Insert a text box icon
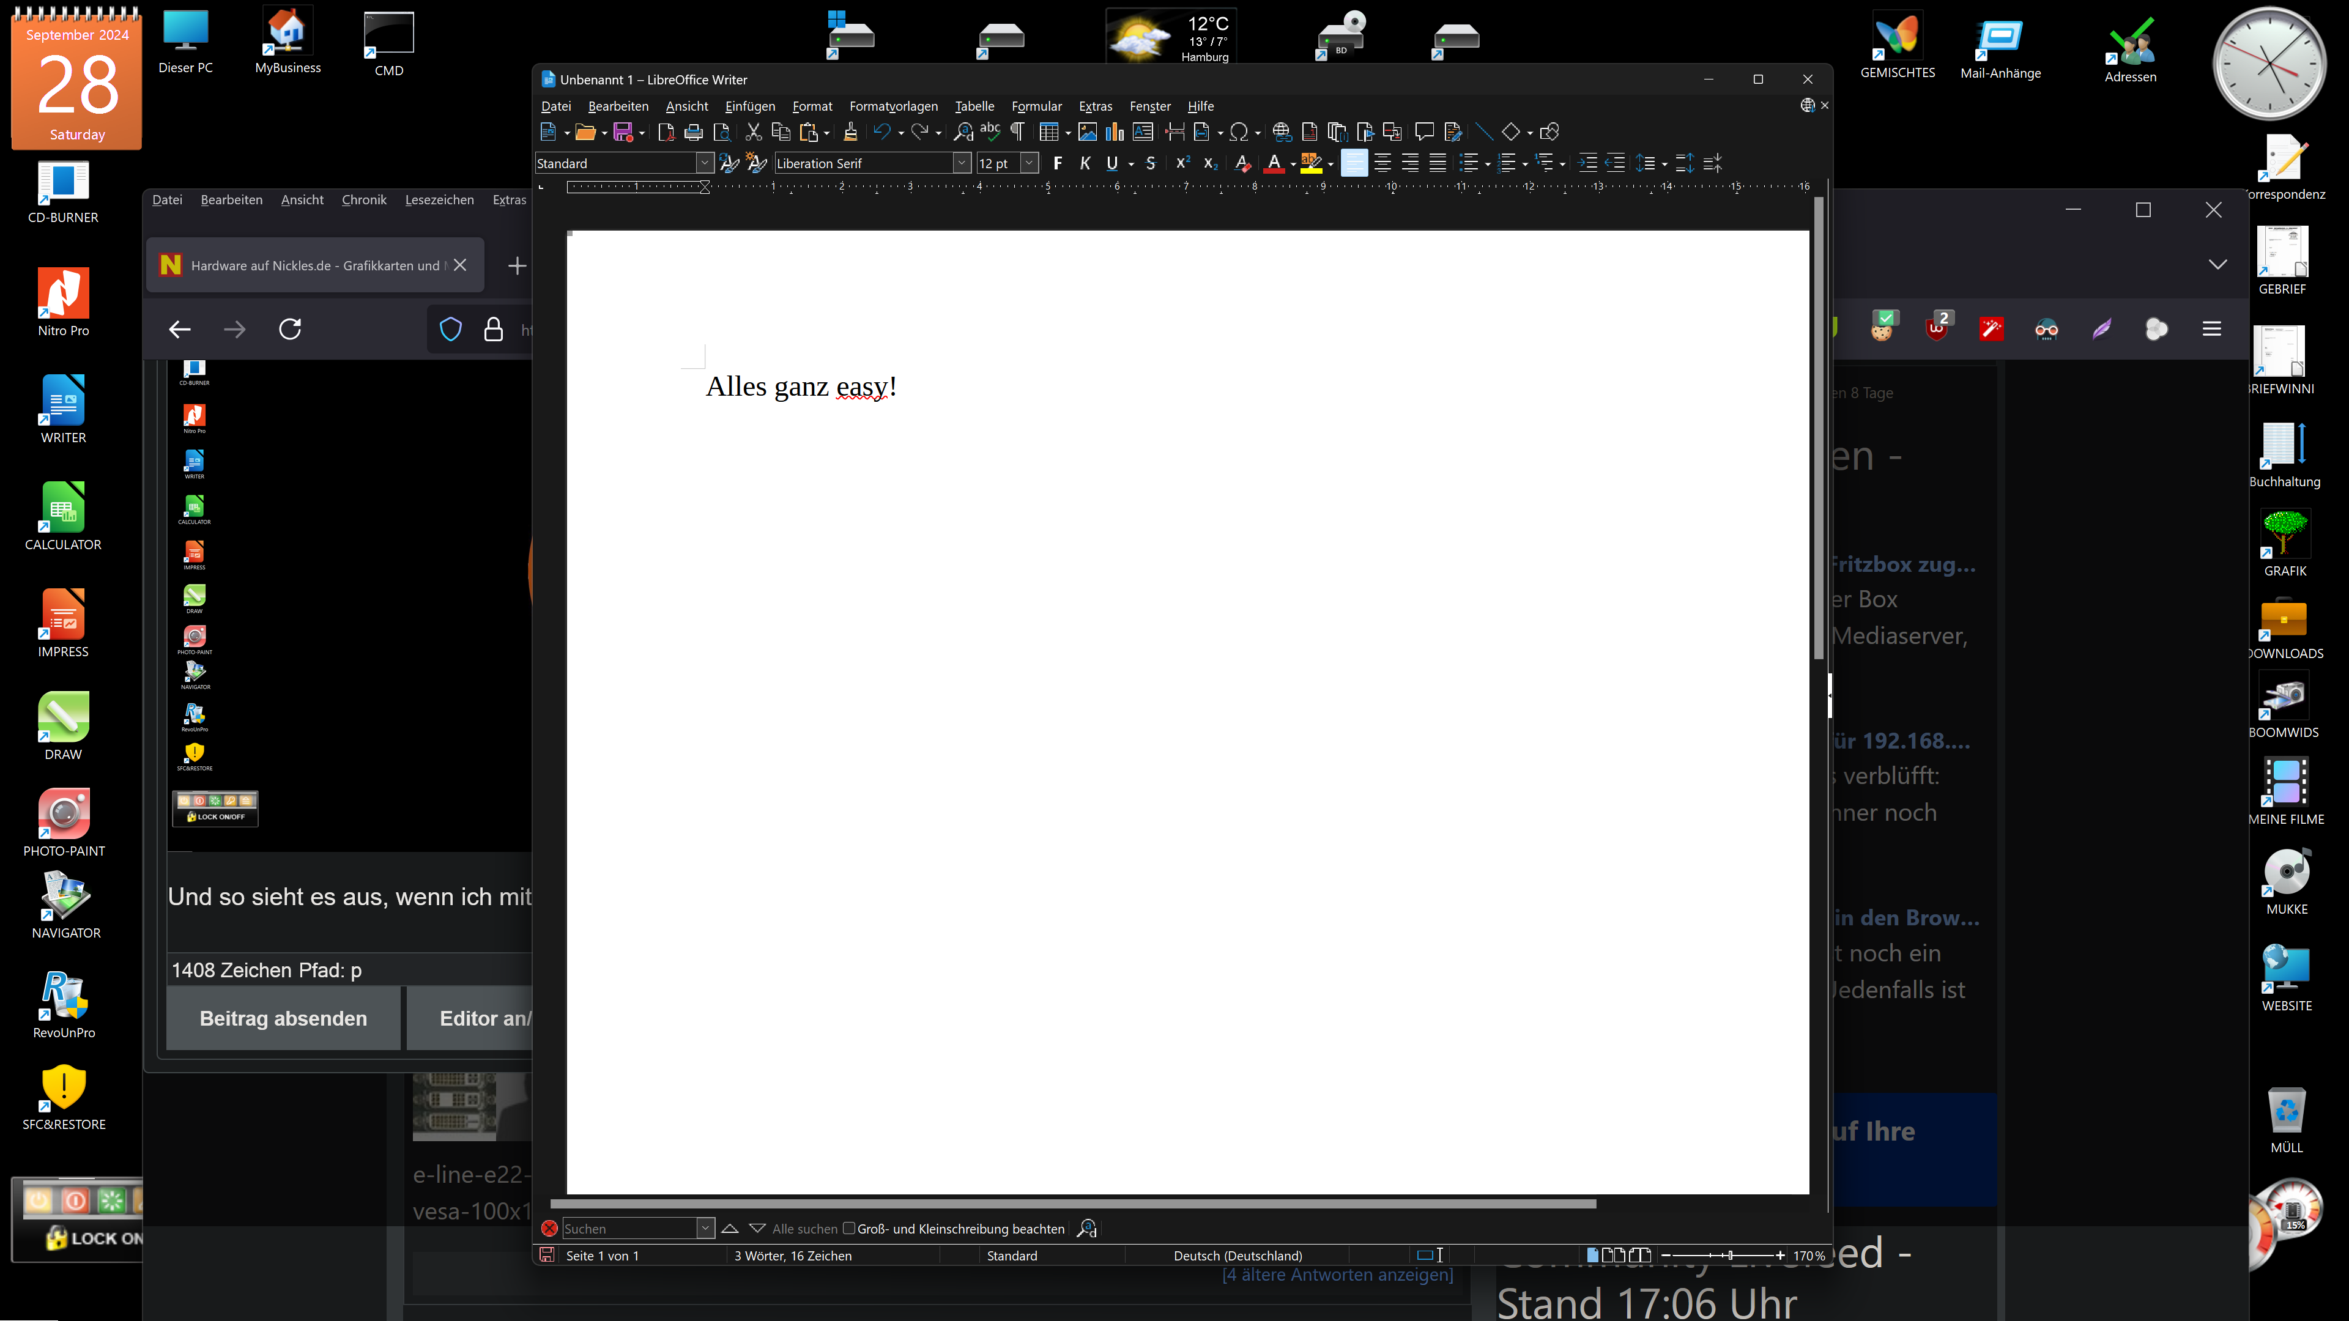The width and height of the screenshot is (2349, 1321). click(x=1143, y=133)
